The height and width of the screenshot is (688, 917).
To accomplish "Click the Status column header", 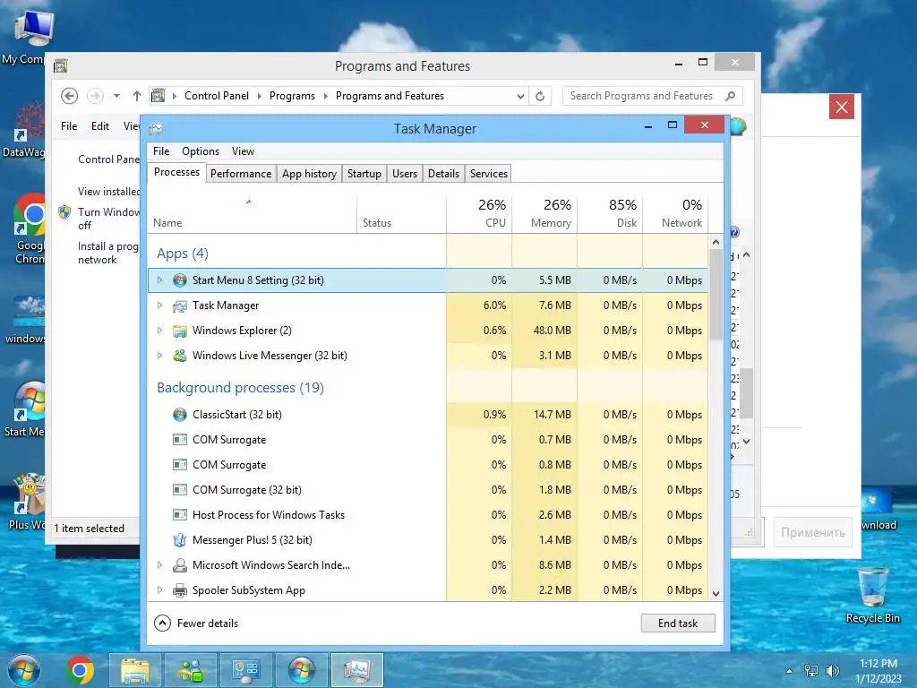I will pos(402,214).
